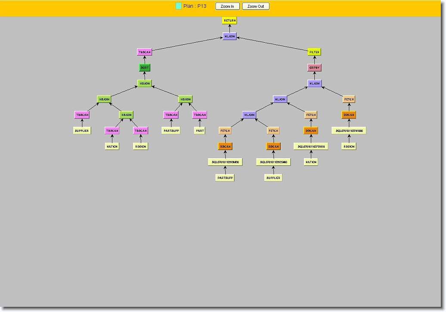
Task: Select the NLJOIN node directly below GRPBY
Action: coord(314,83)
